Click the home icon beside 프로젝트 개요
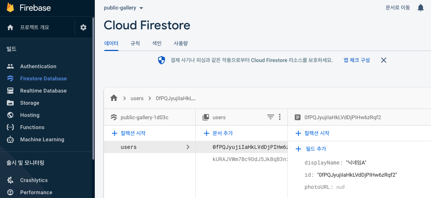Viewport: 431px width, 198px height. click(10, 27)
